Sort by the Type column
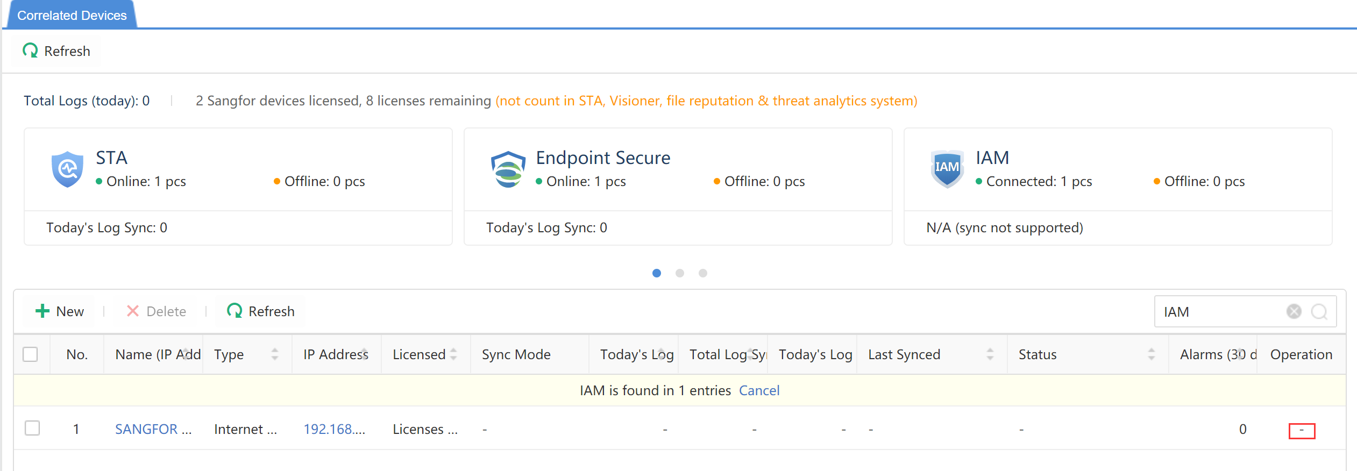This screenshot has width=1357, height=471. tap(275, 354)
